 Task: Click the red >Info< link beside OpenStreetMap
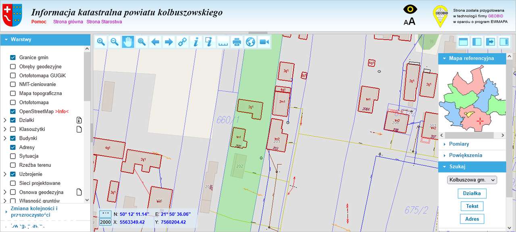coord(62,112)
